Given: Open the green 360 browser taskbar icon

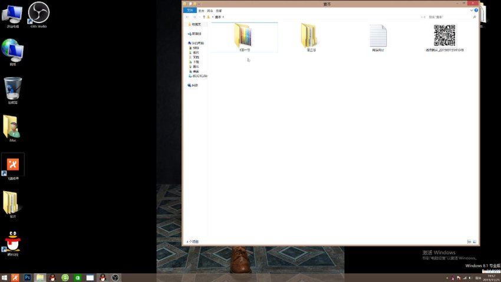Looking at the screenshot, I should point(65,277).
